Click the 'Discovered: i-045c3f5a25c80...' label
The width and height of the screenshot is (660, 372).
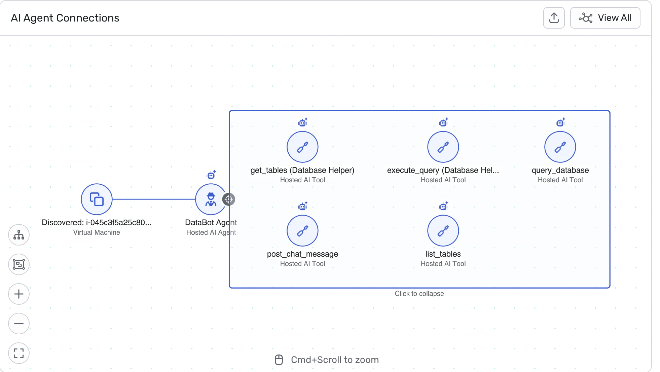(97, 222)
